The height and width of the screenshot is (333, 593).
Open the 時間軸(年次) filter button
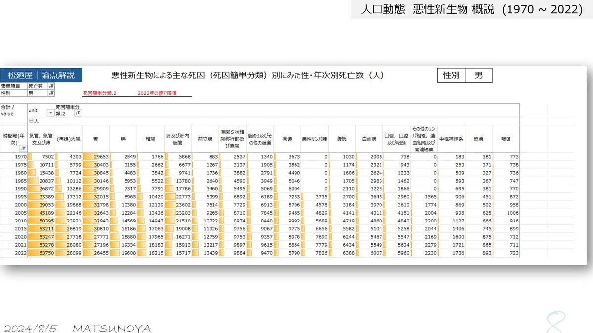coord(23,148)
